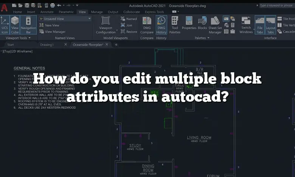Toggle the View Cube button
This screenshot has width=295, height=177.
pyautogui.click(x=15, y=24)
